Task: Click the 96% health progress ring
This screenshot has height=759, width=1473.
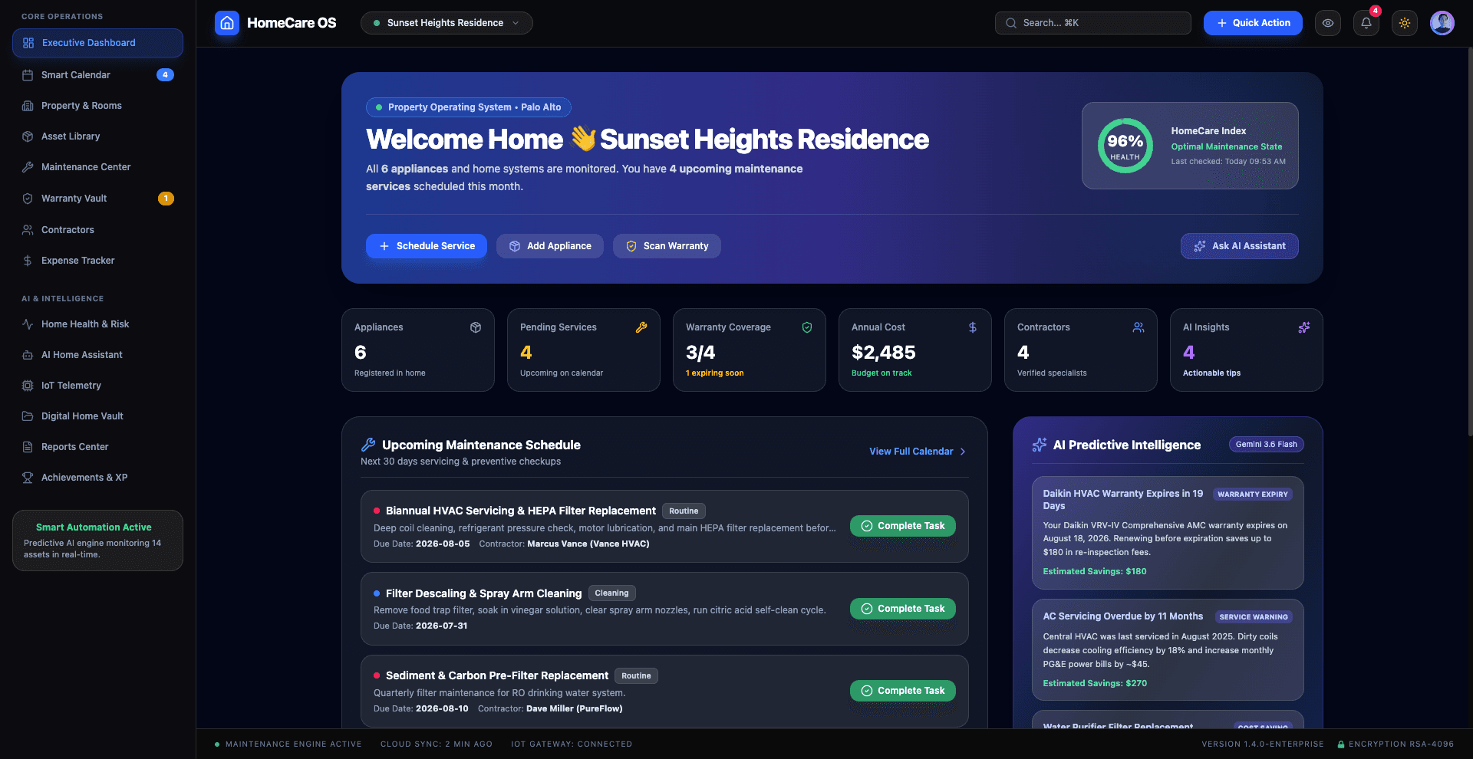Action: tap(1125, 146)
